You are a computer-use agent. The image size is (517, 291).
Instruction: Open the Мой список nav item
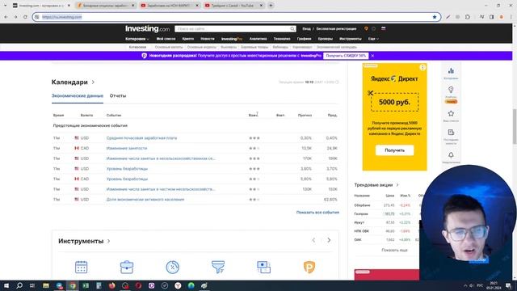166,39
